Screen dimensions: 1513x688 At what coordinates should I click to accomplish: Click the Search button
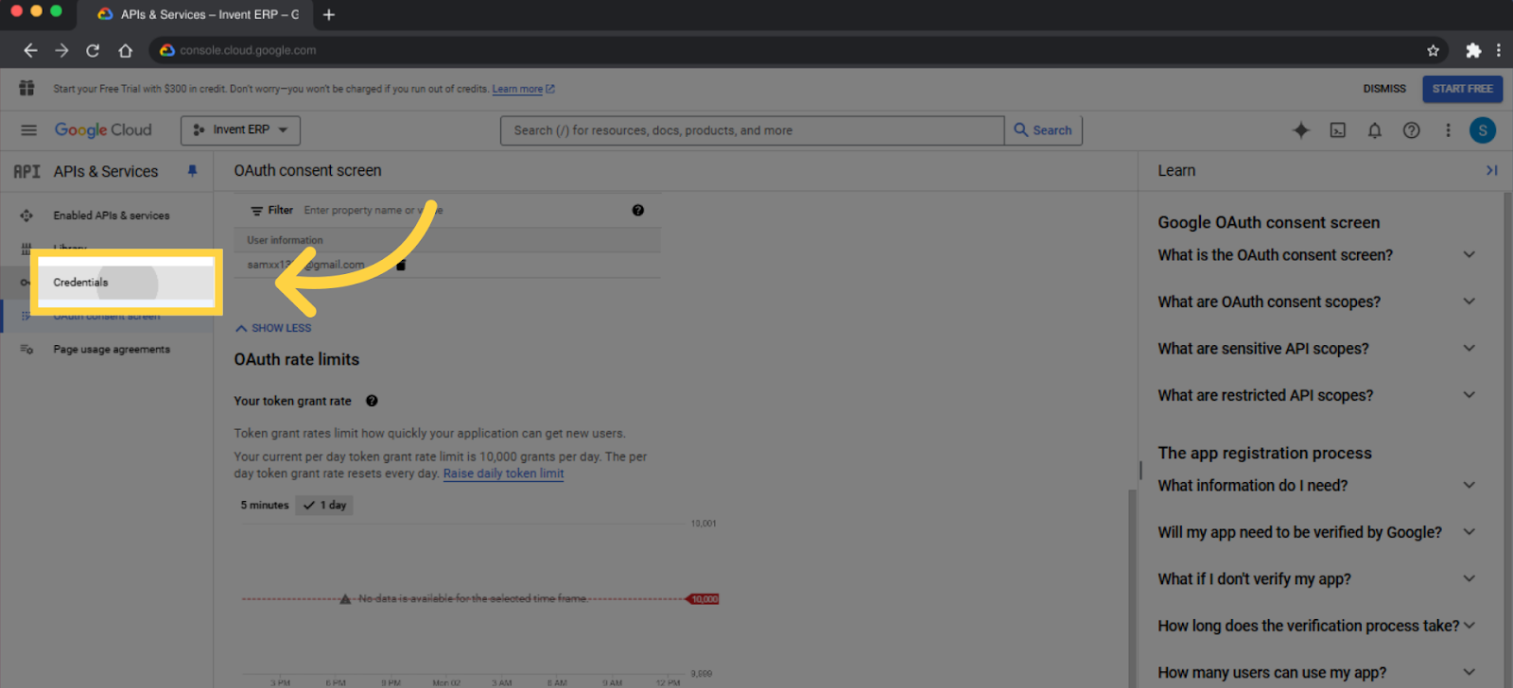[1043, 130]
